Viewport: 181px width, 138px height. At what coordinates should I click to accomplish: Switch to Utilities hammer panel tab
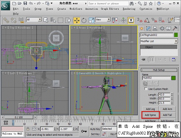(175, 28)
